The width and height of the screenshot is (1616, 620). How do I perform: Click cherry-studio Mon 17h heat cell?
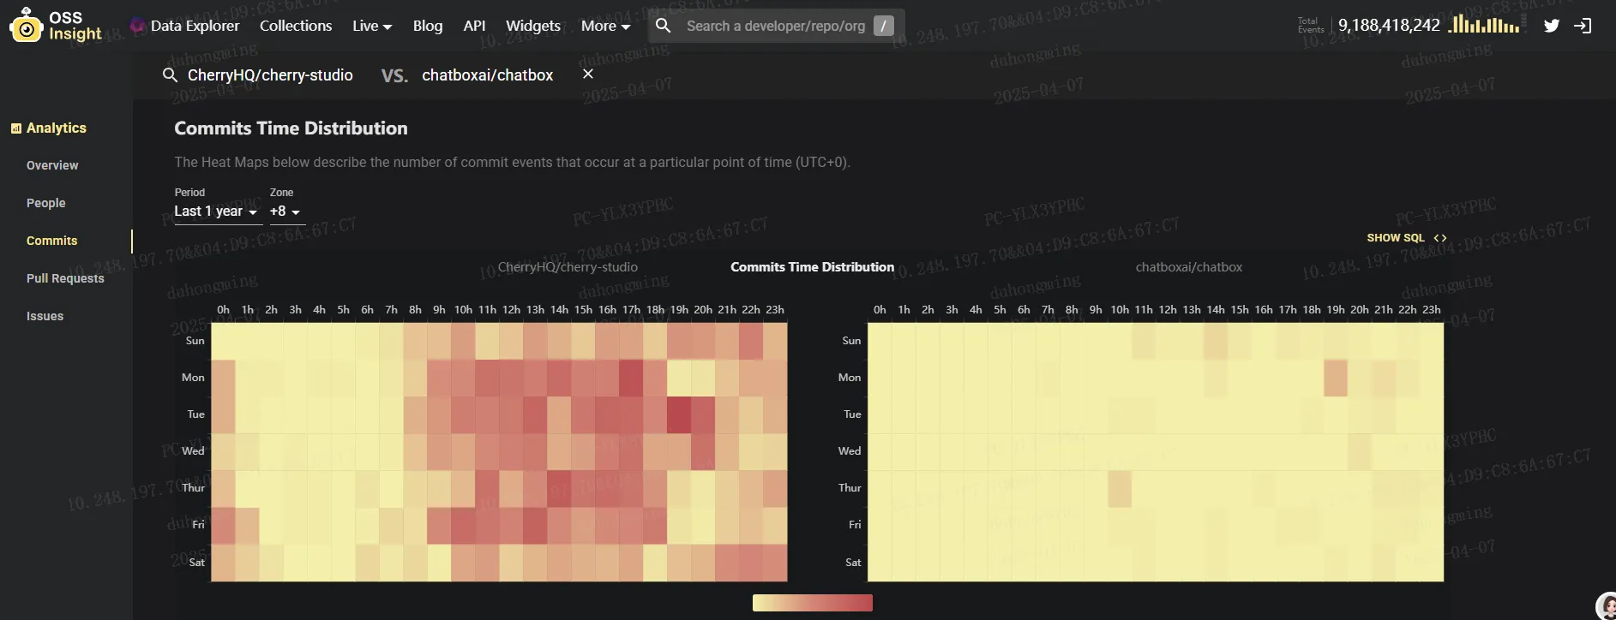tap(631, 378)
